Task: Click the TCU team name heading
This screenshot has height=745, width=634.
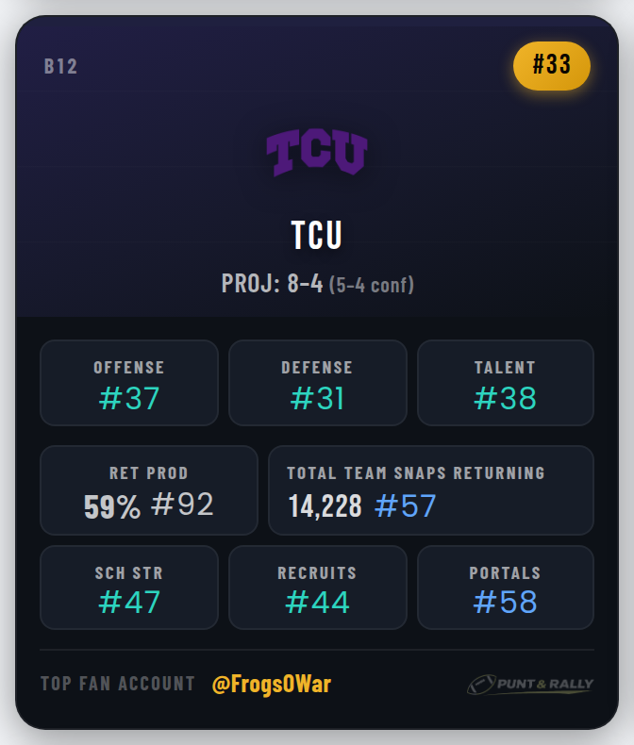Action: [x=317, y=235]
